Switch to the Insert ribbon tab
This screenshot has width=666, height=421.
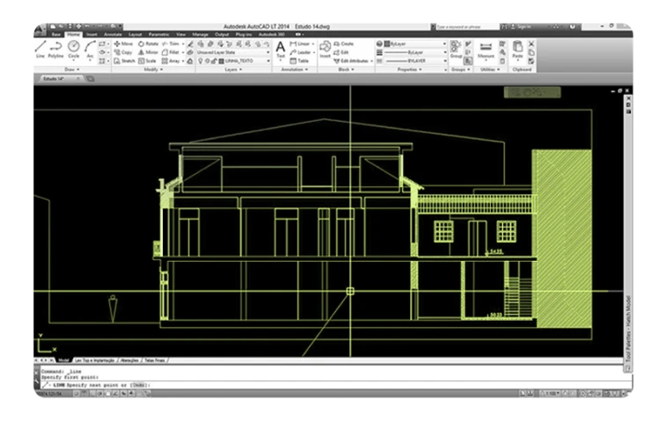pyautogui.click(x=91, y=34)
